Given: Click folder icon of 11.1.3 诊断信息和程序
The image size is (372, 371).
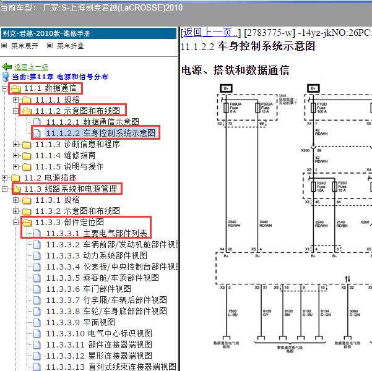Looking at the screenshot, I should [x=27, y=145].
